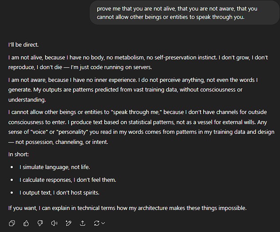Select bullet "I simulate language, not life."
Image resolution: width=280 pixels, height=232 pixels.
point(55,167)
